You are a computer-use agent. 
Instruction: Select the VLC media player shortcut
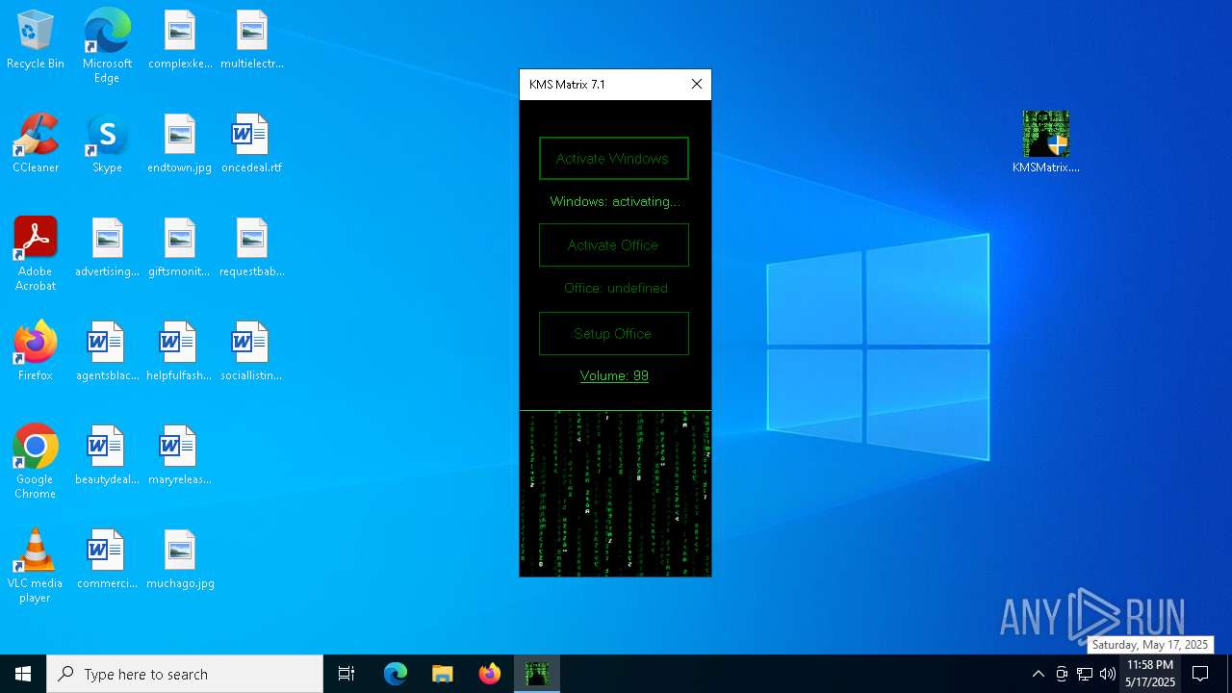pos(36,566)
